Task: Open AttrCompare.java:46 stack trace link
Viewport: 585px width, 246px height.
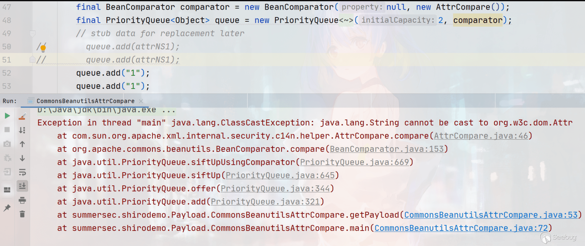Action: (x=481, y=136)
